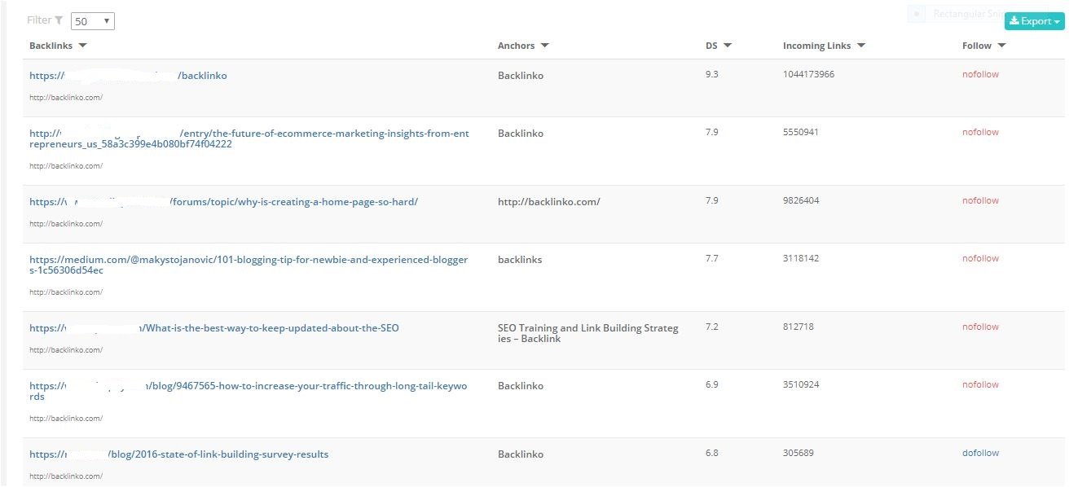Click the Filter funnel icon

point(59,20)
